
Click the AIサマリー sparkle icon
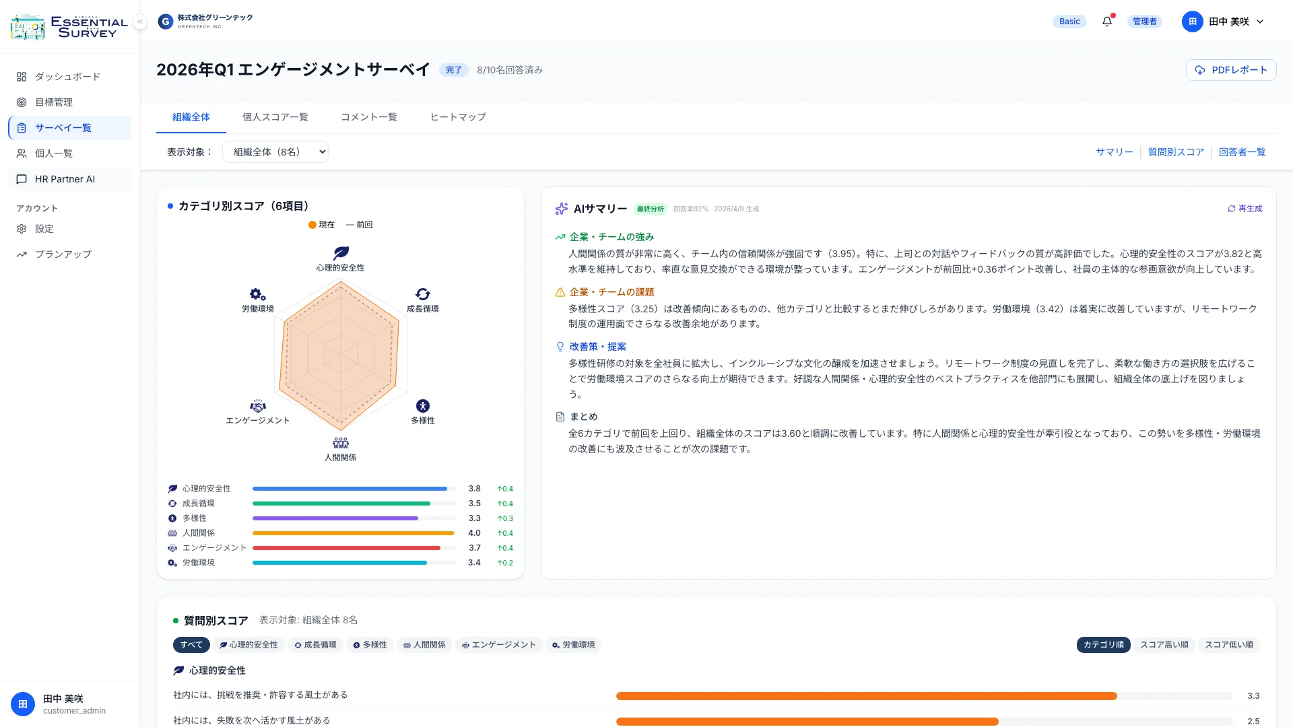pos(561,209)
